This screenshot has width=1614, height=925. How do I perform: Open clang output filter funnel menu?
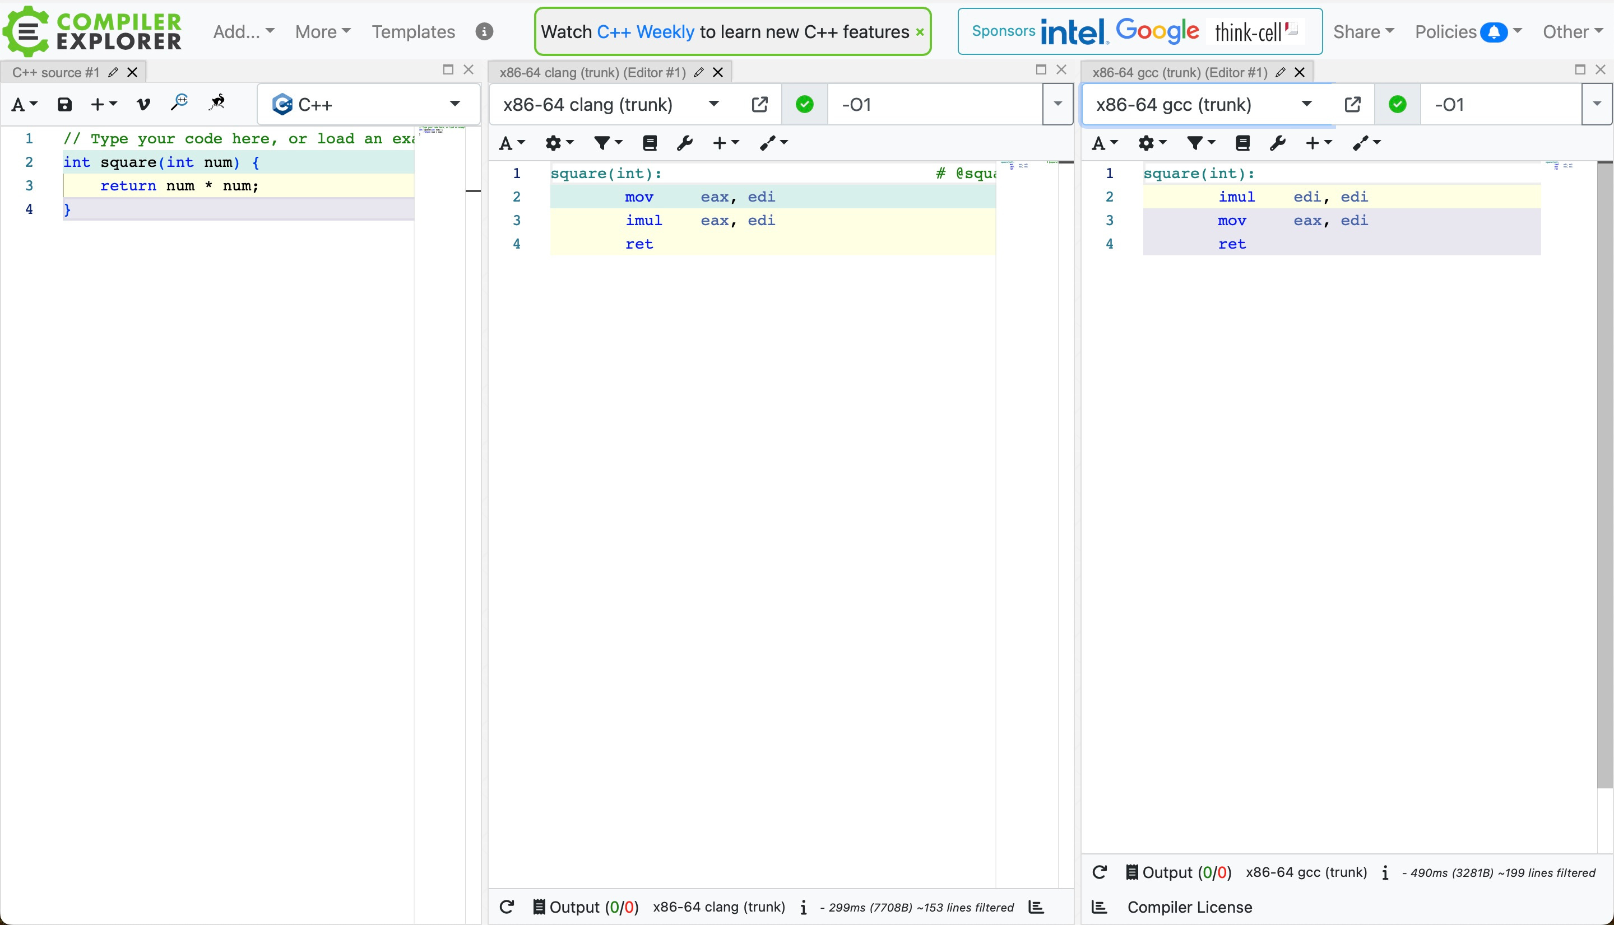click(x=607, y=143)
